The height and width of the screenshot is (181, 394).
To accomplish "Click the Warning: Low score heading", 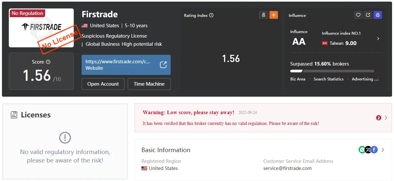I will (x=189, y=113).
